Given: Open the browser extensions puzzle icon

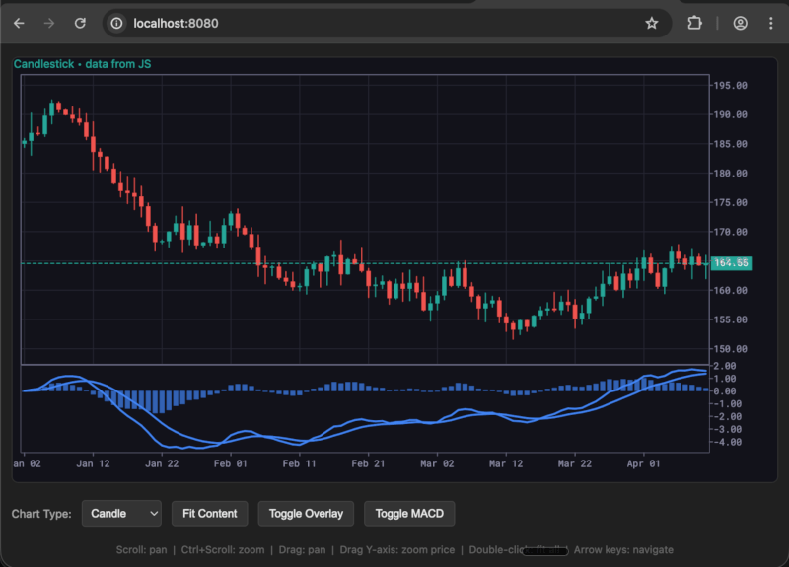Looking at the screenshot, I should pyautogui.click(x=695, y=23).
